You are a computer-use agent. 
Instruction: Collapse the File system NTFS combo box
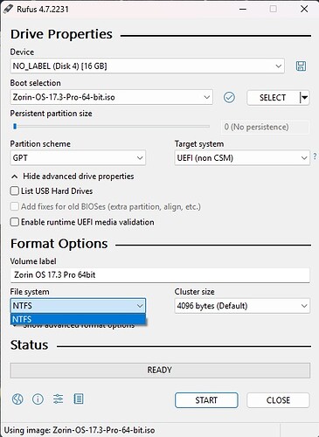(78, 306)
